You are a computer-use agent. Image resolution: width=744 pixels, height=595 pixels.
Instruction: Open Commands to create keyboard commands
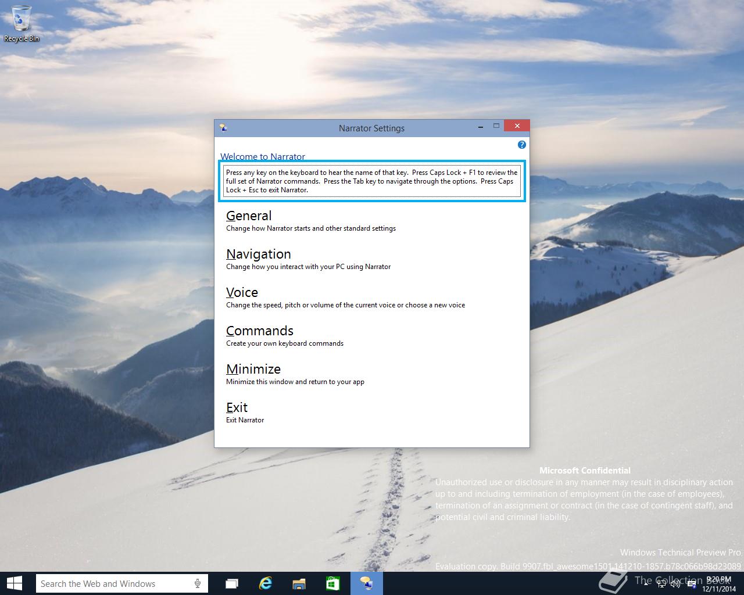[x=260, y=331]
